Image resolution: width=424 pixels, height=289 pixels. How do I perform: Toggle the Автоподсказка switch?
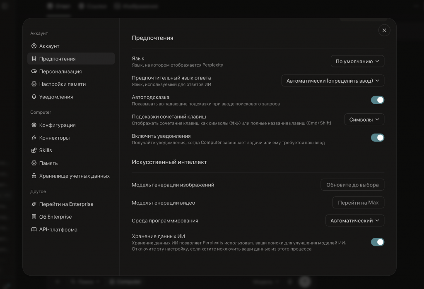[378, 100]
